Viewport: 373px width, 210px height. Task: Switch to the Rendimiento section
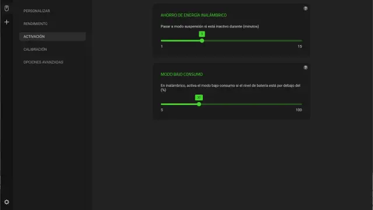pos(36,24)
